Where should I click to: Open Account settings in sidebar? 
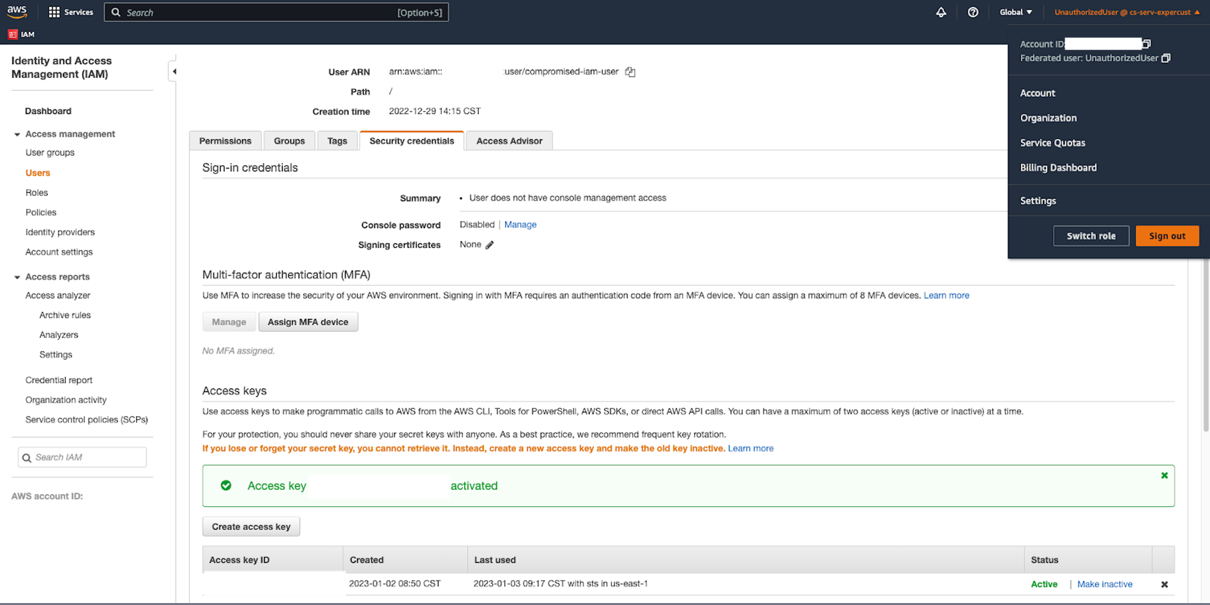[59, 252]
